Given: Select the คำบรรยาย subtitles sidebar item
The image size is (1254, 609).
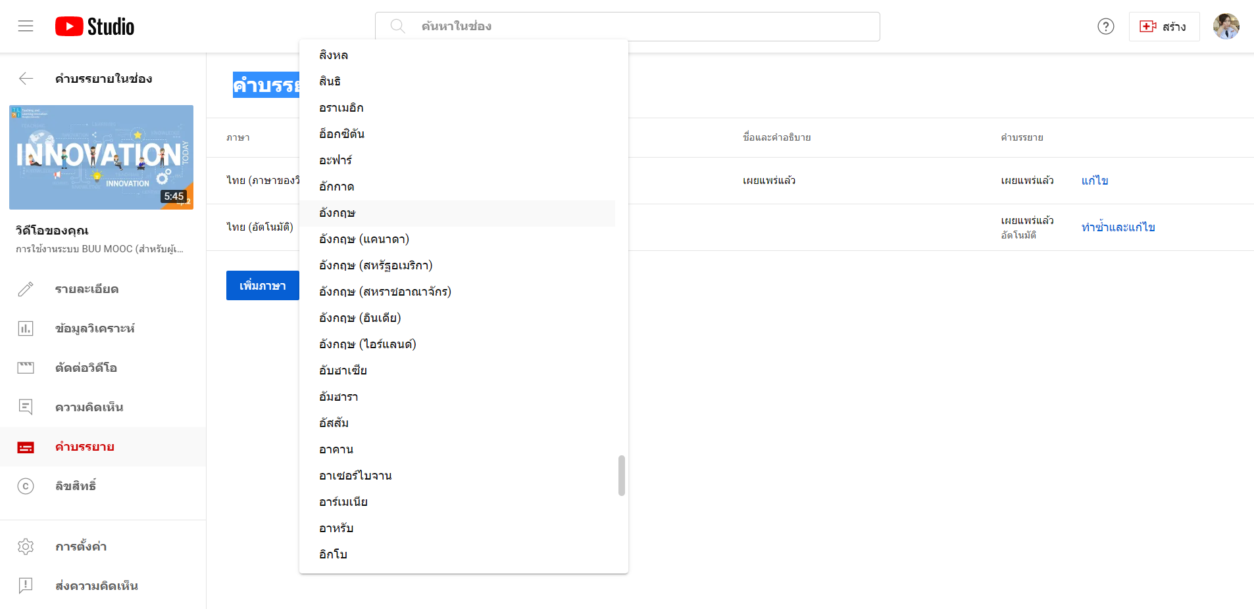Looking at the screenshot, I should coord(85,447).
